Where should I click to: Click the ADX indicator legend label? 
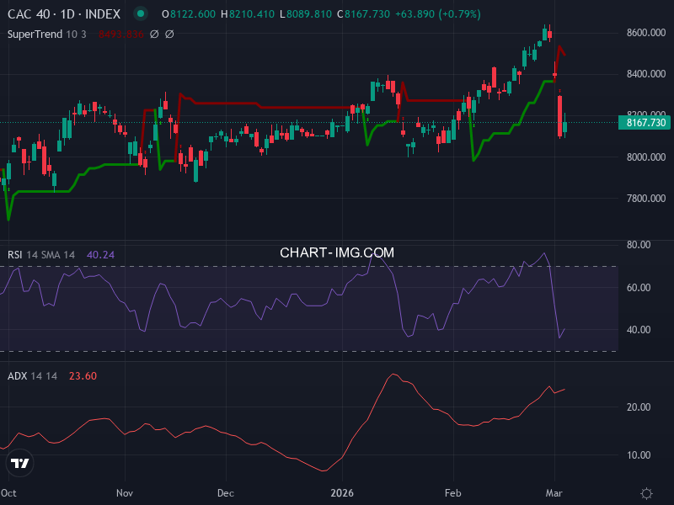18,376
